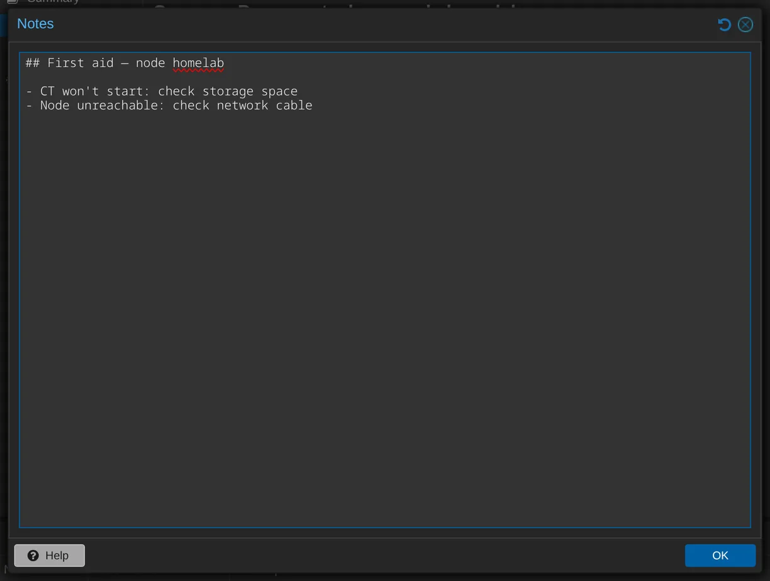Reset the Notes dialog contents

[x=724, y=25]
